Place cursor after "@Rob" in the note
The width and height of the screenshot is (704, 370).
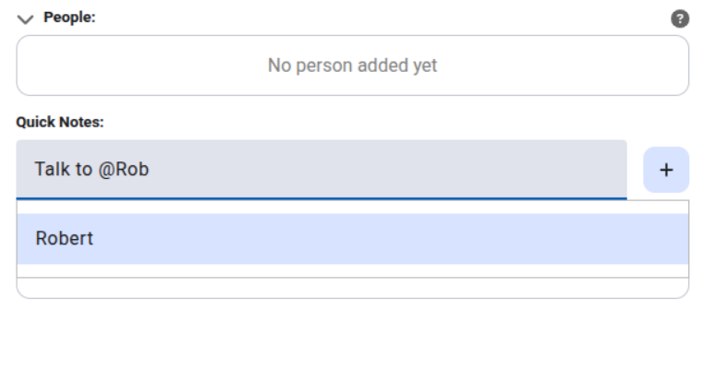point(151,170)
